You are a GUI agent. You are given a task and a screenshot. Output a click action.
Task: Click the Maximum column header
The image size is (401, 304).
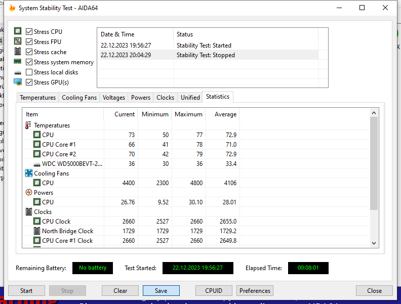click(189, 114)
